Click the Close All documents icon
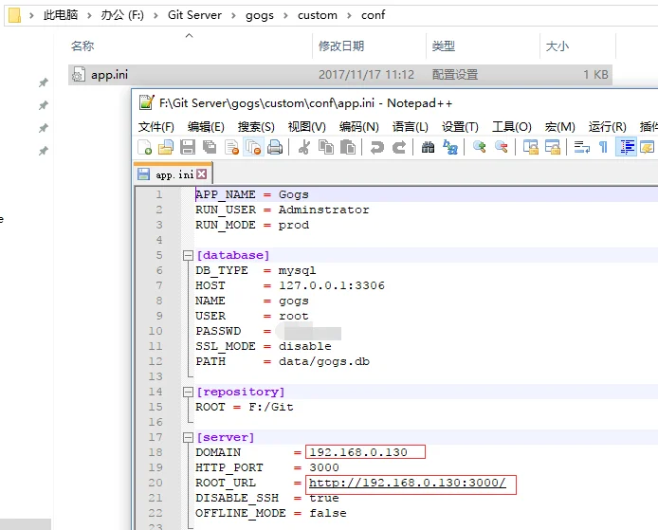The width and height of the screenshot is (658, 530). pyautogui.click(x=253, y=147)
